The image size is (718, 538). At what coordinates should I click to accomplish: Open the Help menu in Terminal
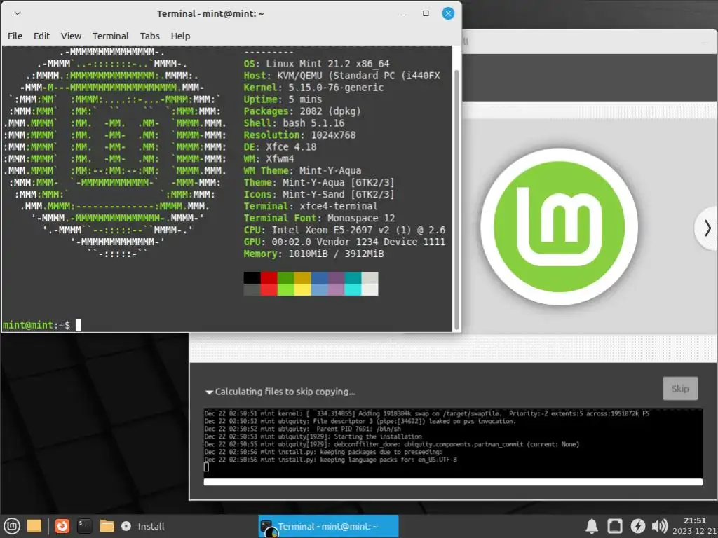[180, 36]
